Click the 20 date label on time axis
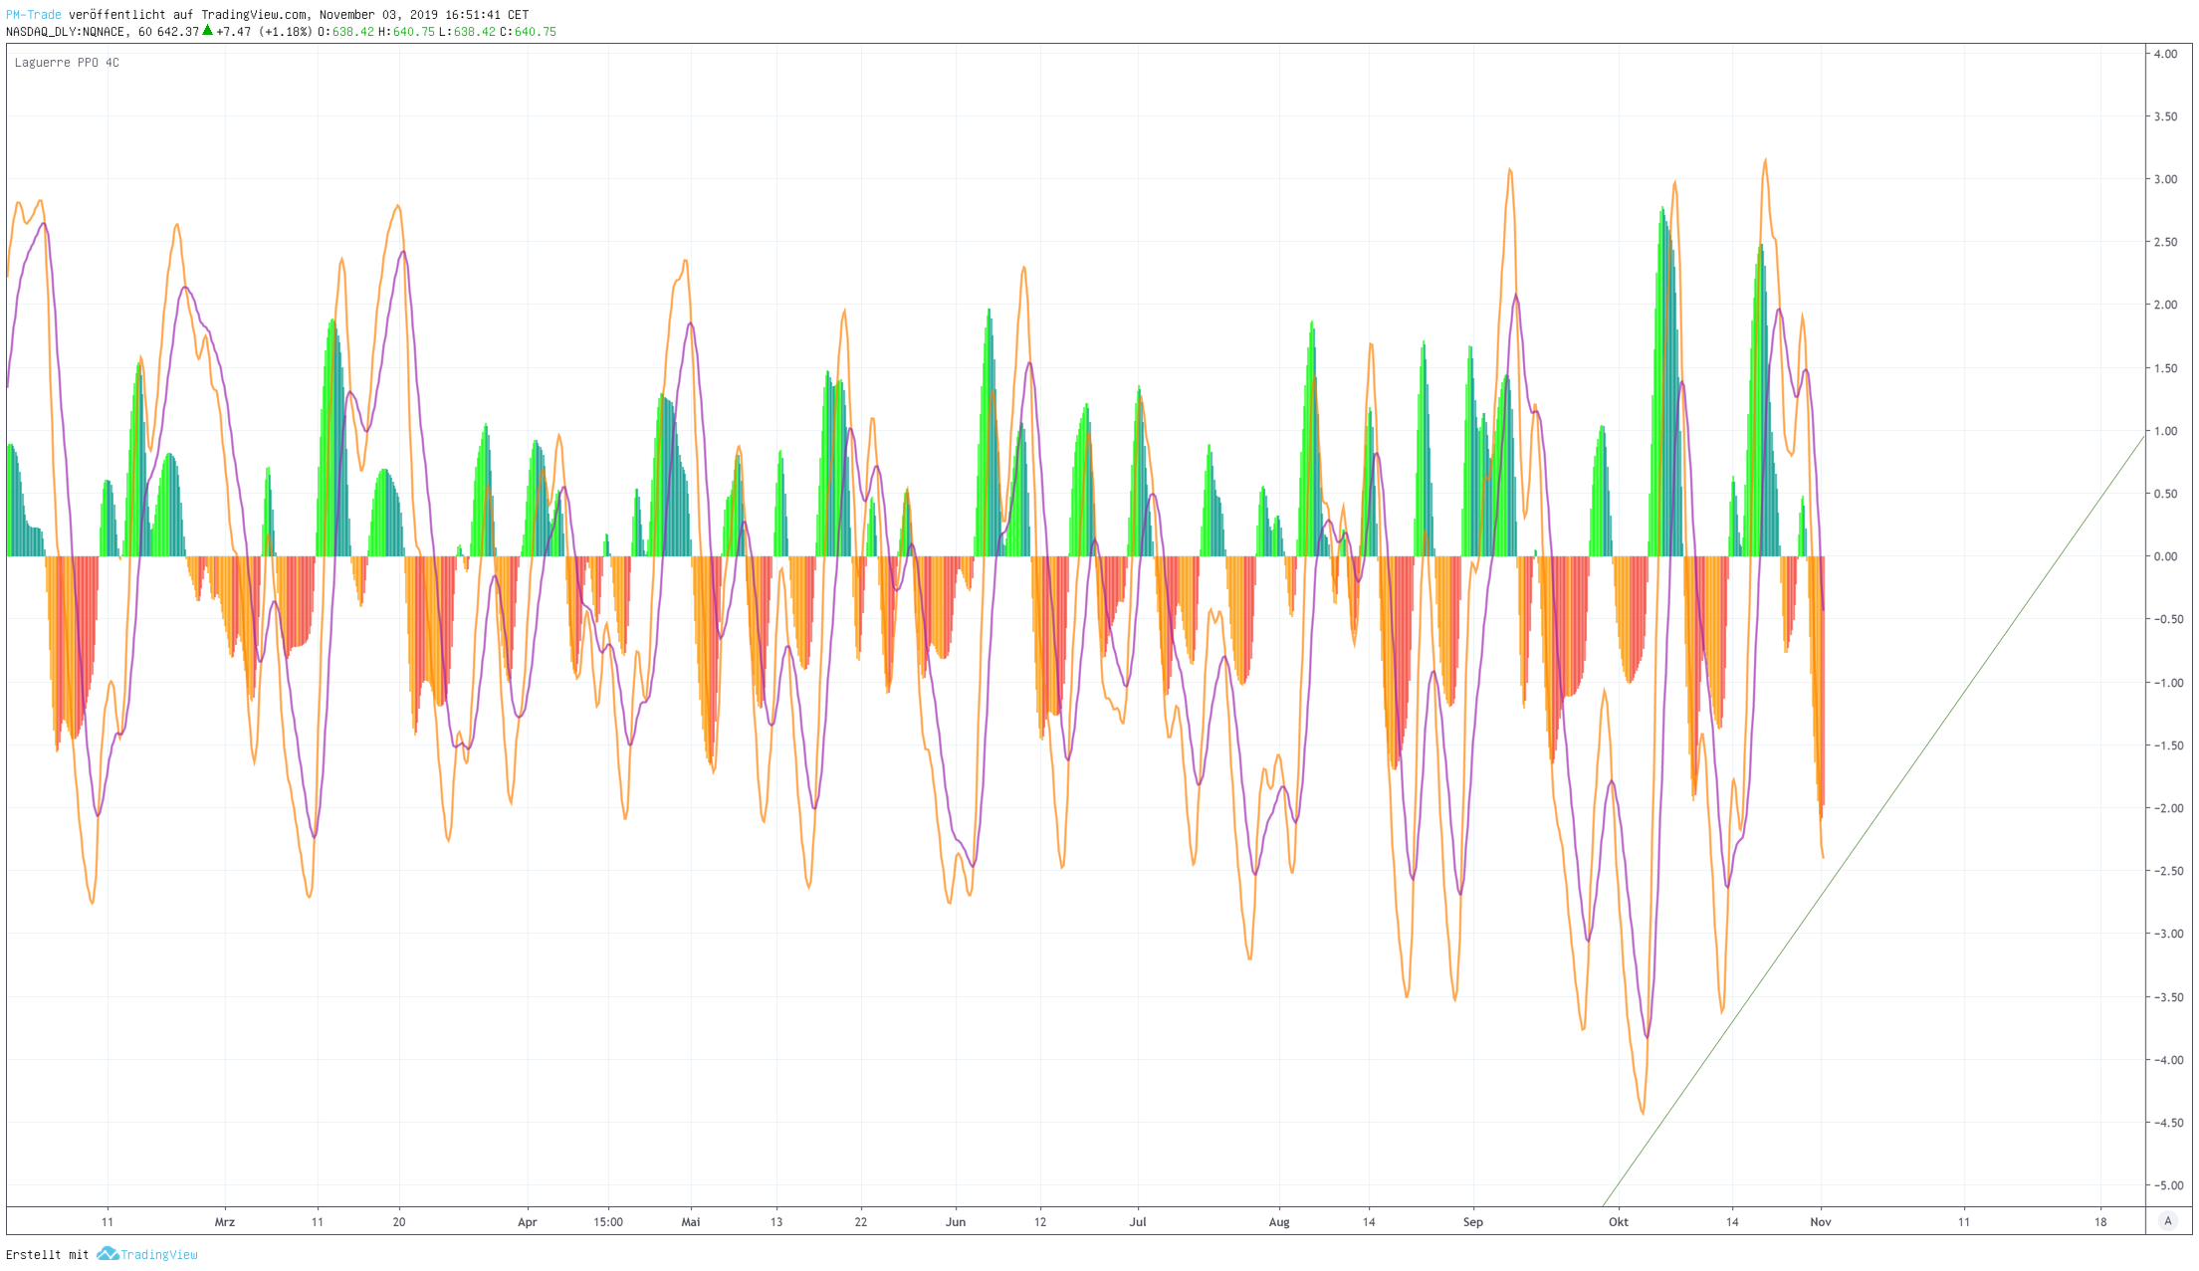The height and width of the screenshot is (1271, 2199). pos(399,1222)
